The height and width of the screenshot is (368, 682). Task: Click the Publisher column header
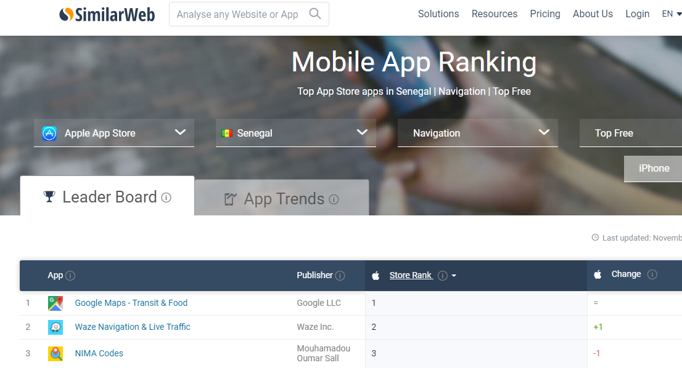314,275
